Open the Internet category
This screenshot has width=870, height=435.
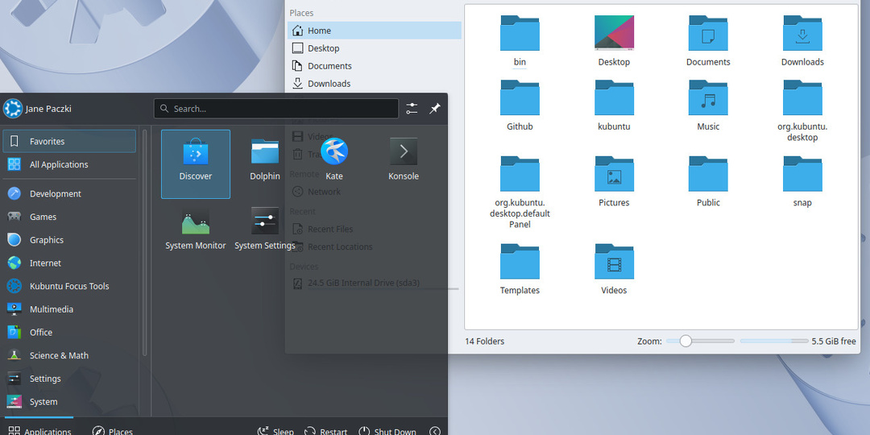[x=69, y=263]
